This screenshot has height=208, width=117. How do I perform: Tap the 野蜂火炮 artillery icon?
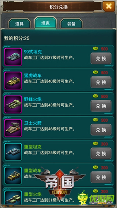coord(13,104)
